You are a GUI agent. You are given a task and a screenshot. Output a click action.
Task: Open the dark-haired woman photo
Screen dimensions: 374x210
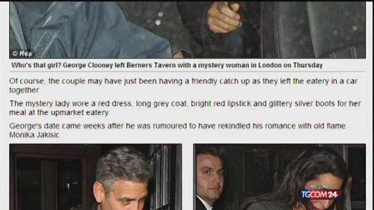pyautogui.click(x=279, y=177)
